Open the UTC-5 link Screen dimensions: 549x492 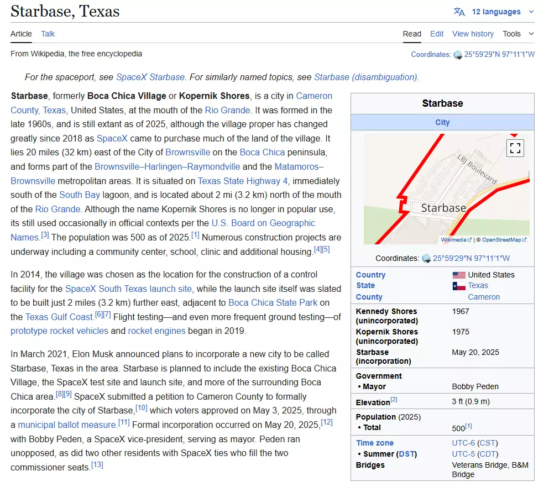click(462, 454)
